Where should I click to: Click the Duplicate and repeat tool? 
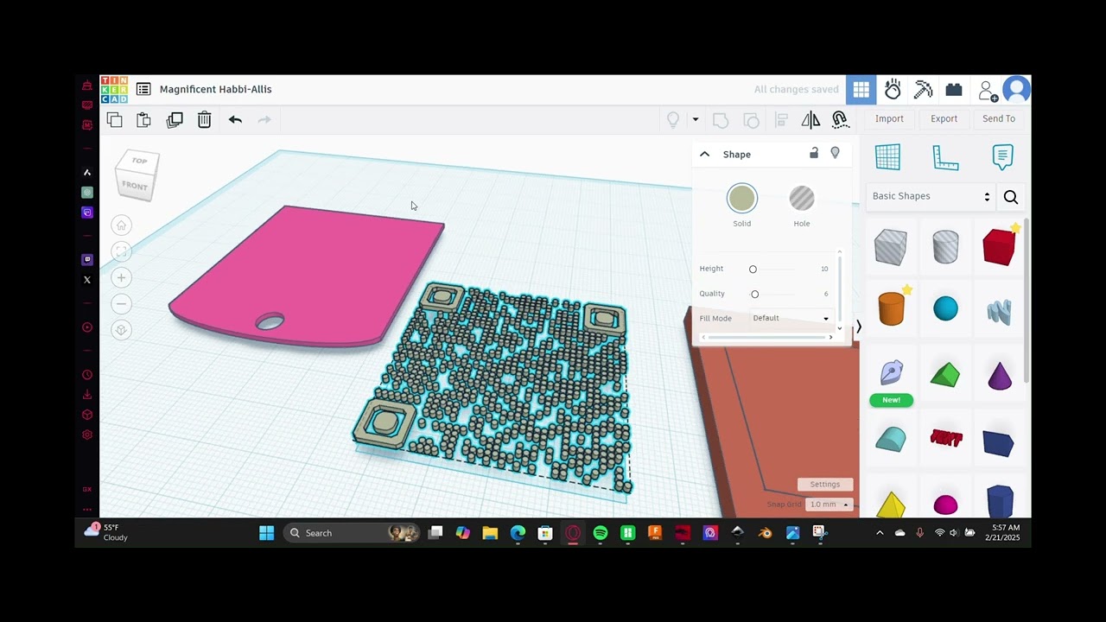(175, 120)
